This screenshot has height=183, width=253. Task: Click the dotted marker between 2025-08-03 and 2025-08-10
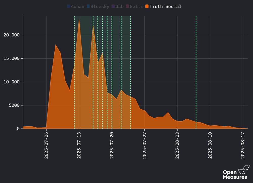pos(196,72)
